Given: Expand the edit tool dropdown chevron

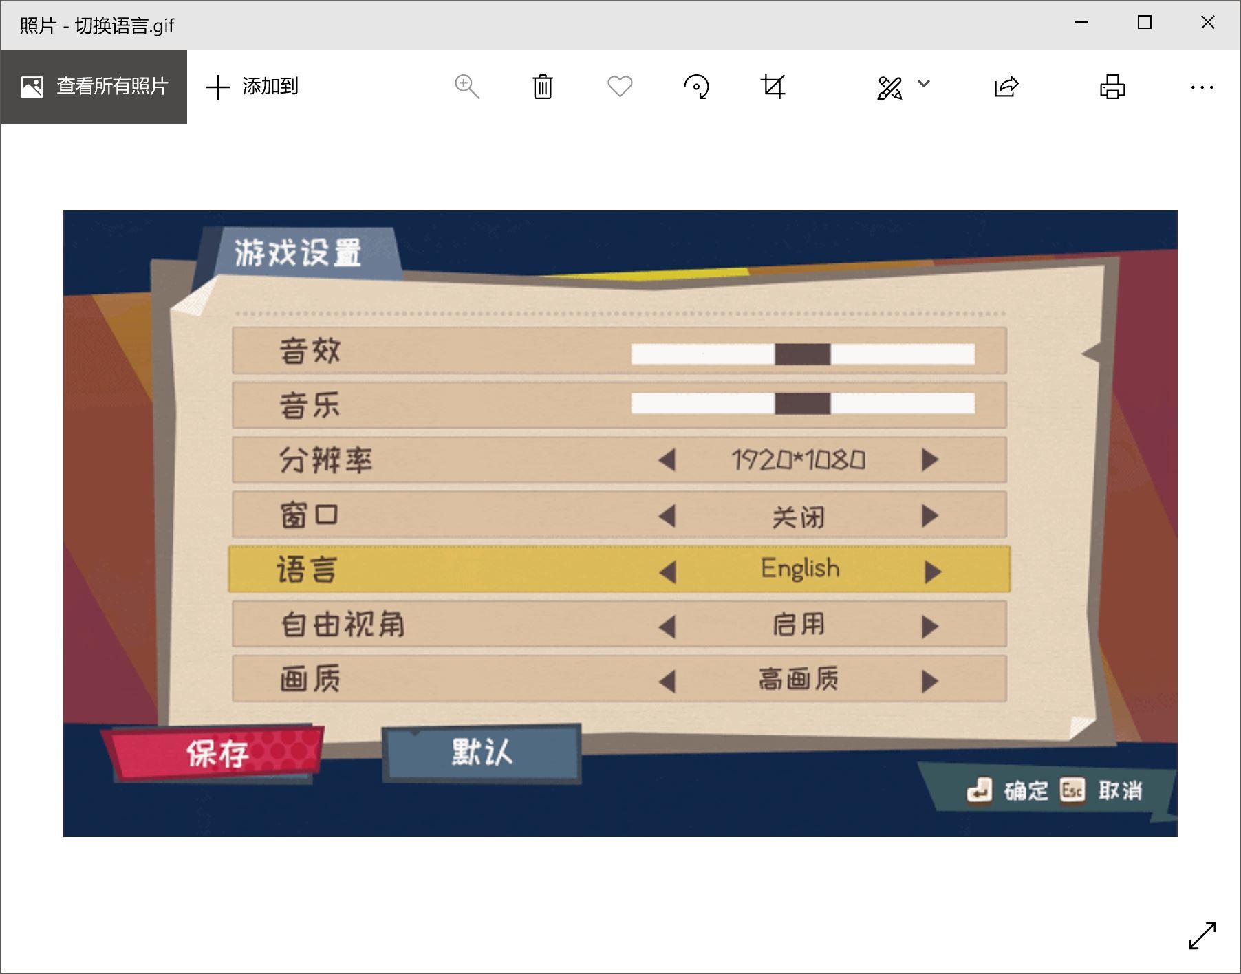Looking at the screenshot, I should coord(924,84).
